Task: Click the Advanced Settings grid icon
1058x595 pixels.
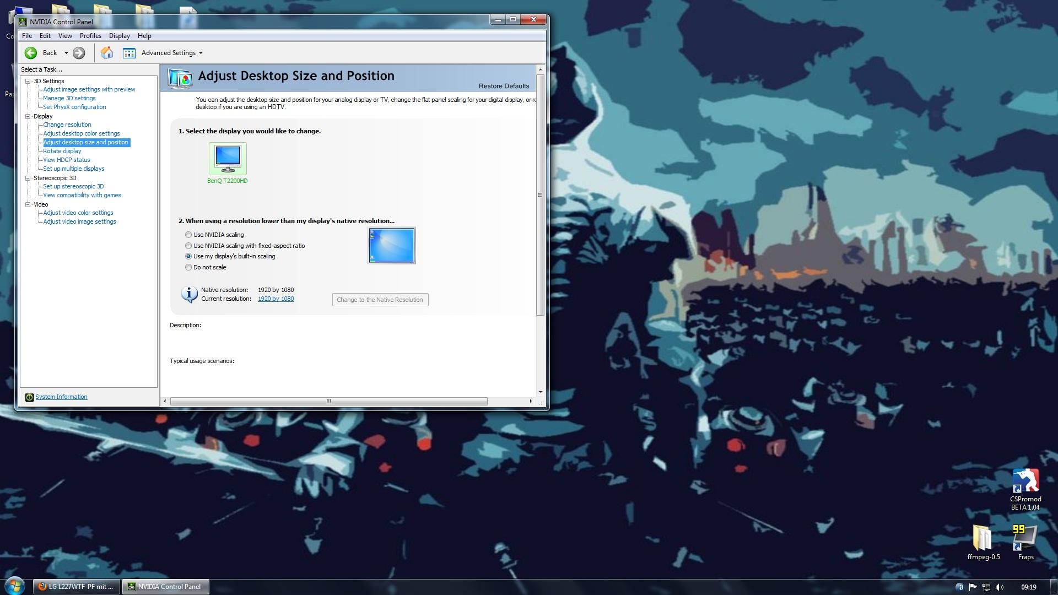Action: [x=129, y=53]
